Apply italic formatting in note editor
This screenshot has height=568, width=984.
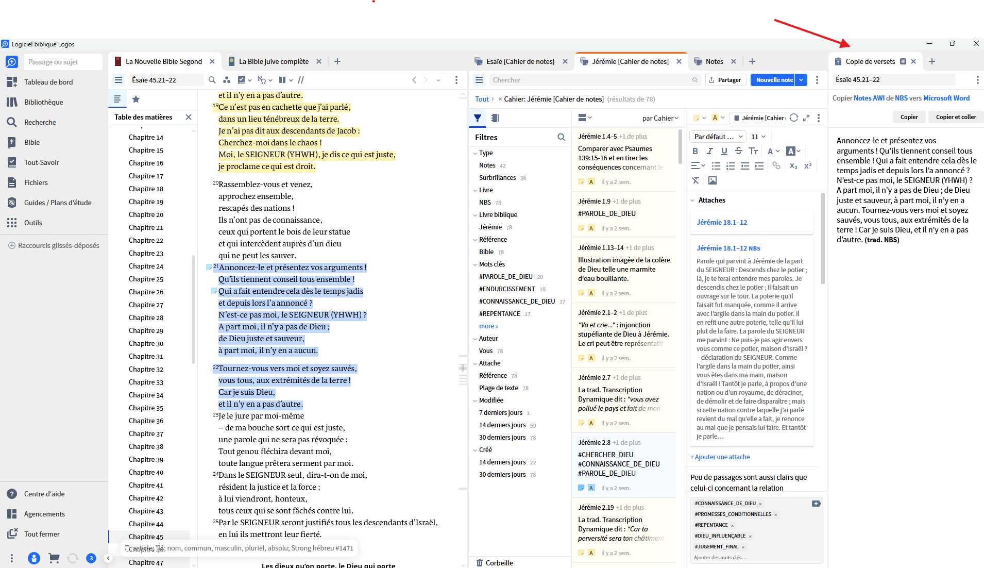(710, 151)
